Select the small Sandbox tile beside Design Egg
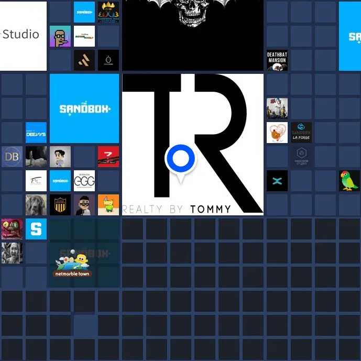Viewport: 361px width, 361px height. (60, 181)
